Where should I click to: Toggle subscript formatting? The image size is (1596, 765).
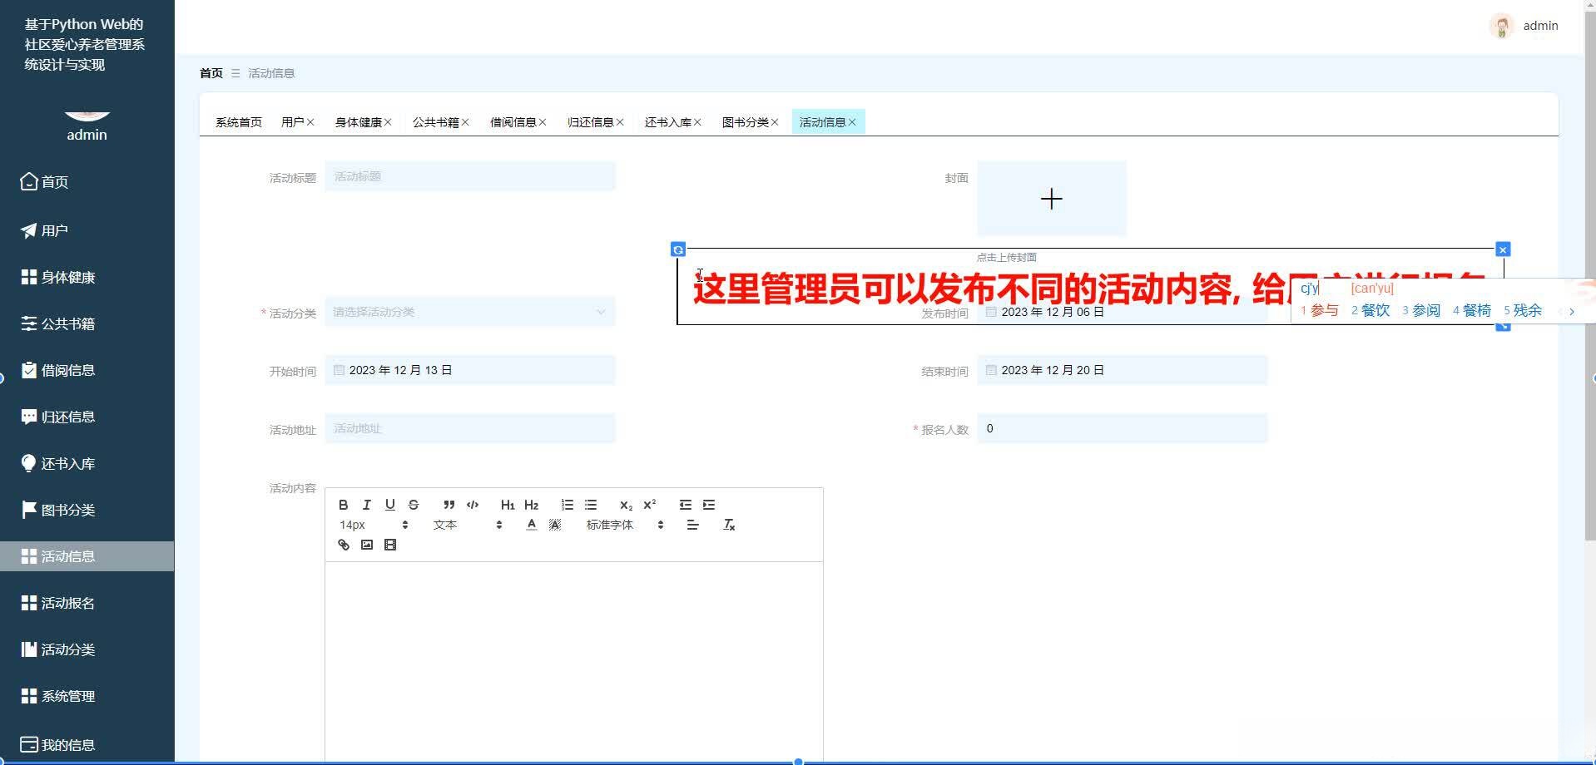point(625,505)
